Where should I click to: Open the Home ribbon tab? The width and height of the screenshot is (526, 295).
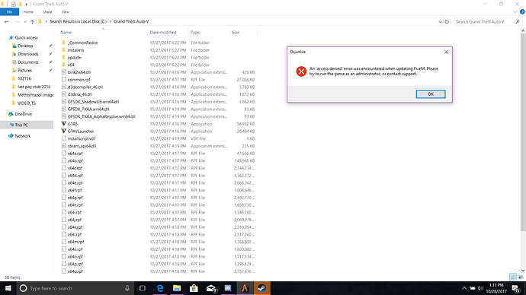[28, 11]
